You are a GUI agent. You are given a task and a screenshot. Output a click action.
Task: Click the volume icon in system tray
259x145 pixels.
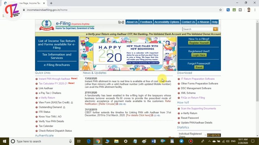click(227, 141)
